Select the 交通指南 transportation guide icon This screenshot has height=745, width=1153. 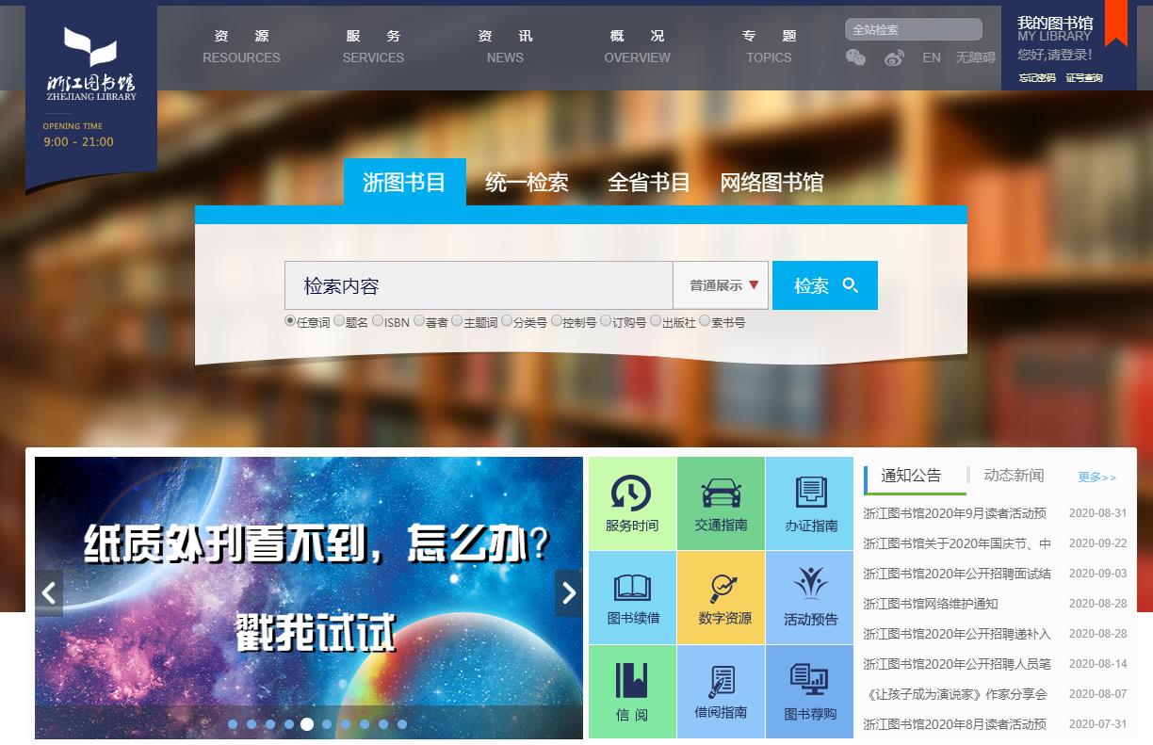pyautogui.click(x=721, y=503)
